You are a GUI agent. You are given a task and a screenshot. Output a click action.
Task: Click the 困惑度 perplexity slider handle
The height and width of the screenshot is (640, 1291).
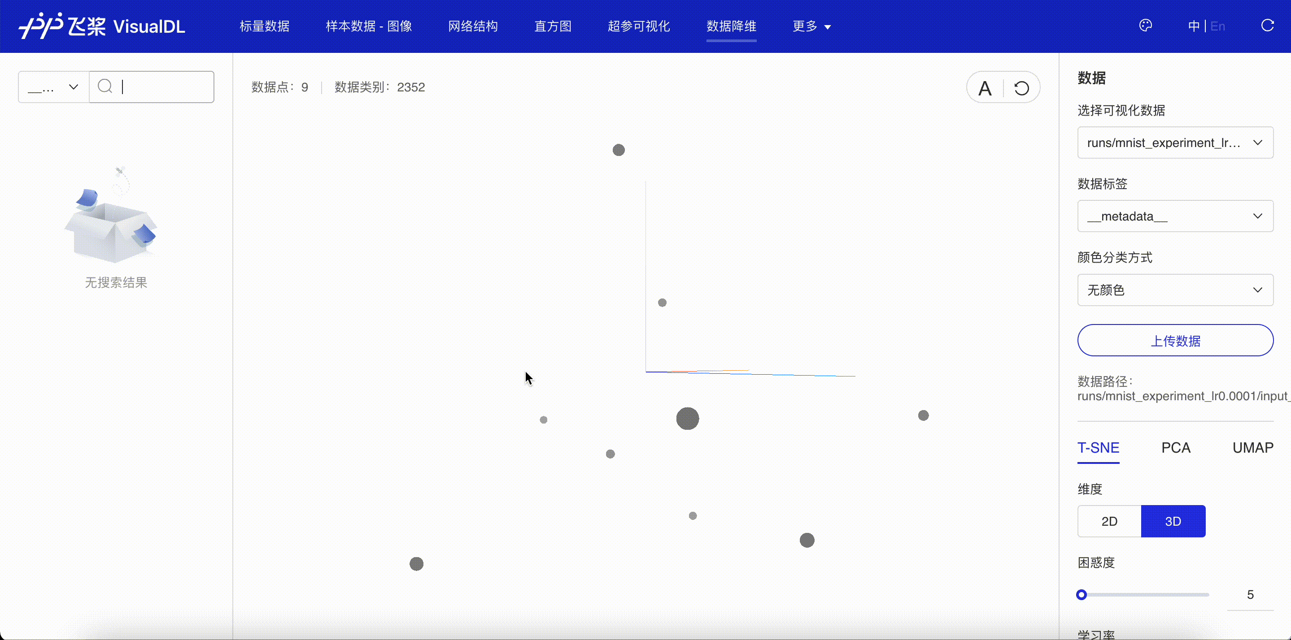[x=1082, y=595]
